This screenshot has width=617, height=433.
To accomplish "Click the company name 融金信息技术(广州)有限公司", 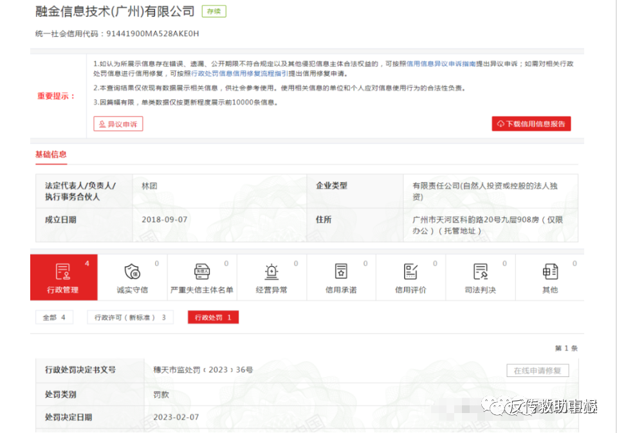I will tap(115, 12).
